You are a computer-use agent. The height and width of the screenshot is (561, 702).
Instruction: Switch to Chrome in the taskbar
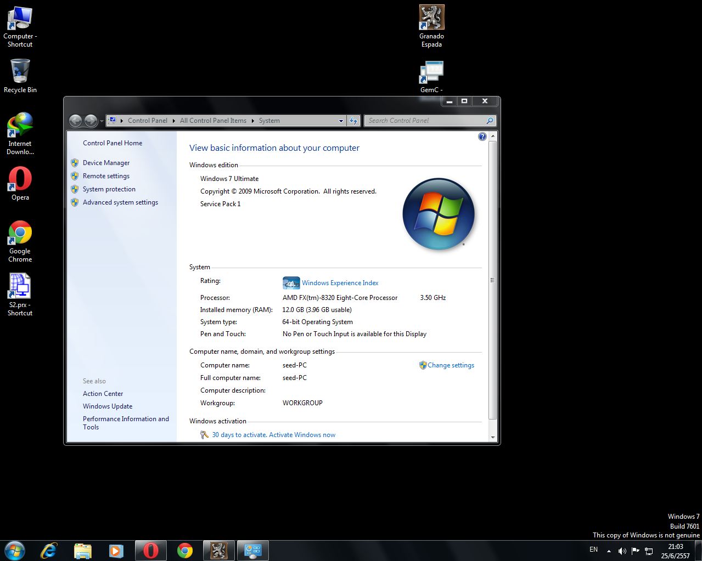point(185,550)
